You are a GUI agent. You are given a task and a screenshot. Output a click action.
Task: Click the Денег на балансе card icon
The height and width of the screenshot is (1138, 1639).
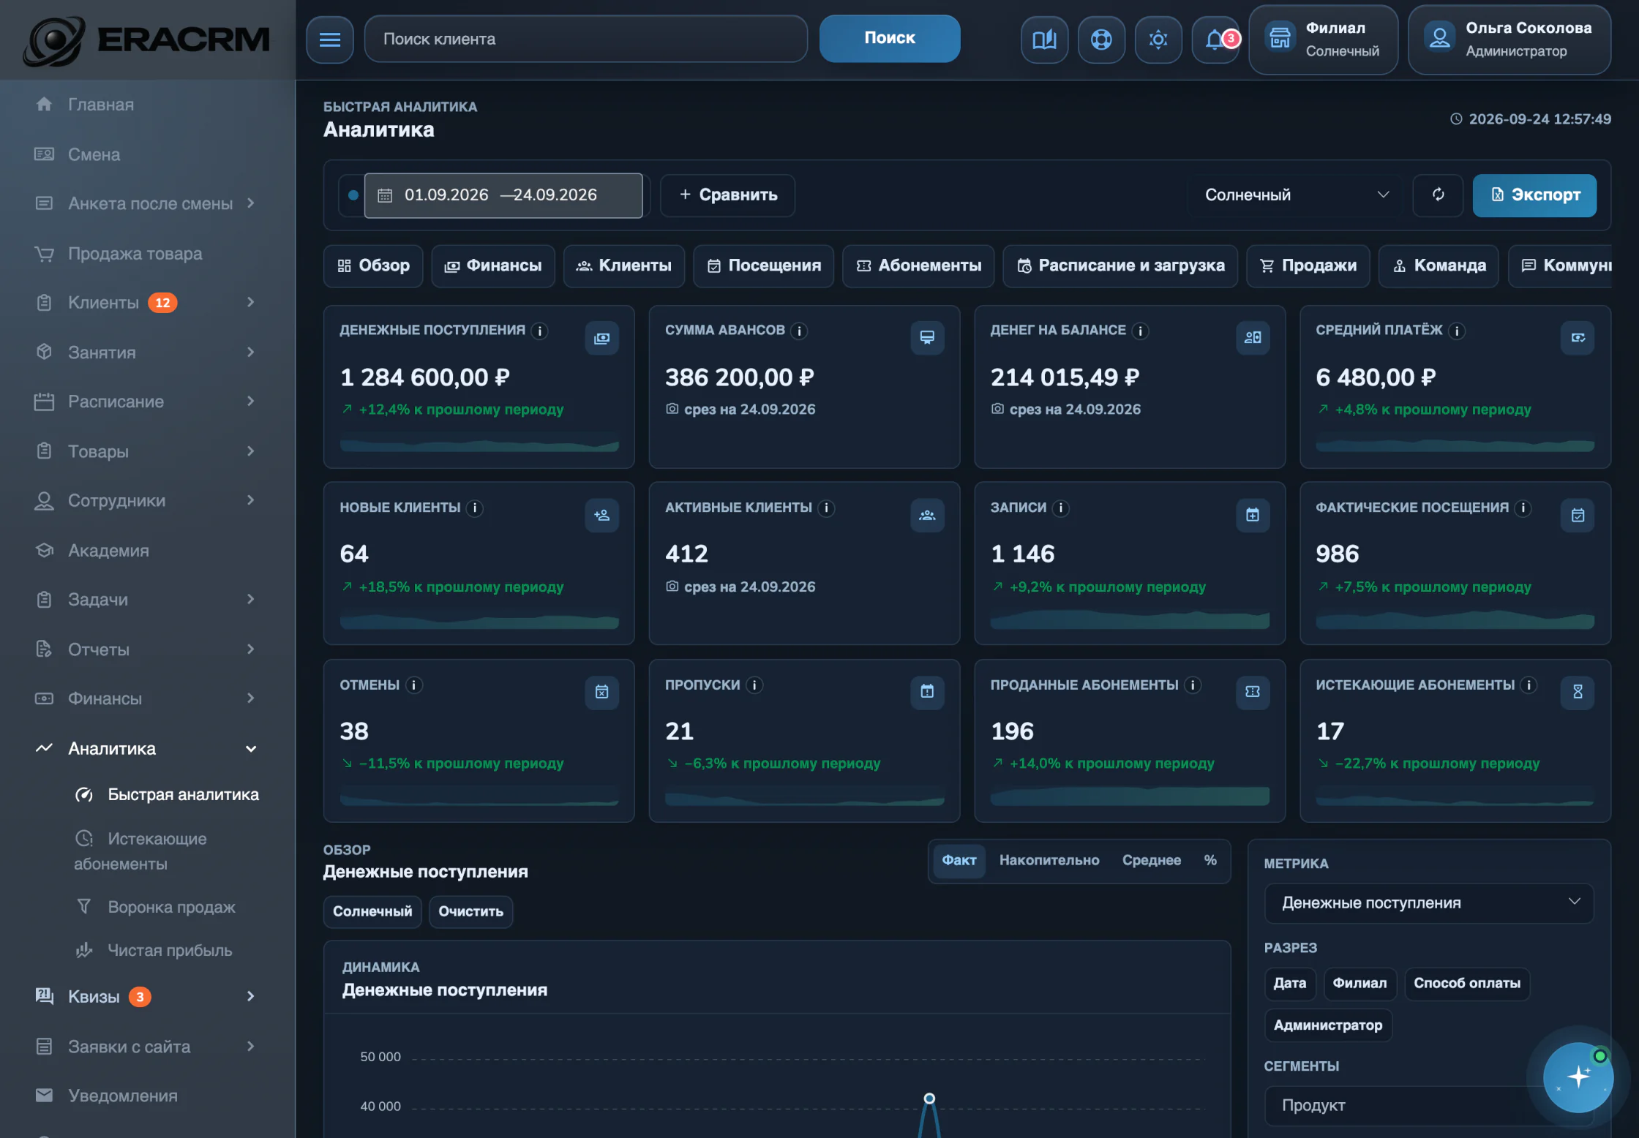coord(1253,338)
